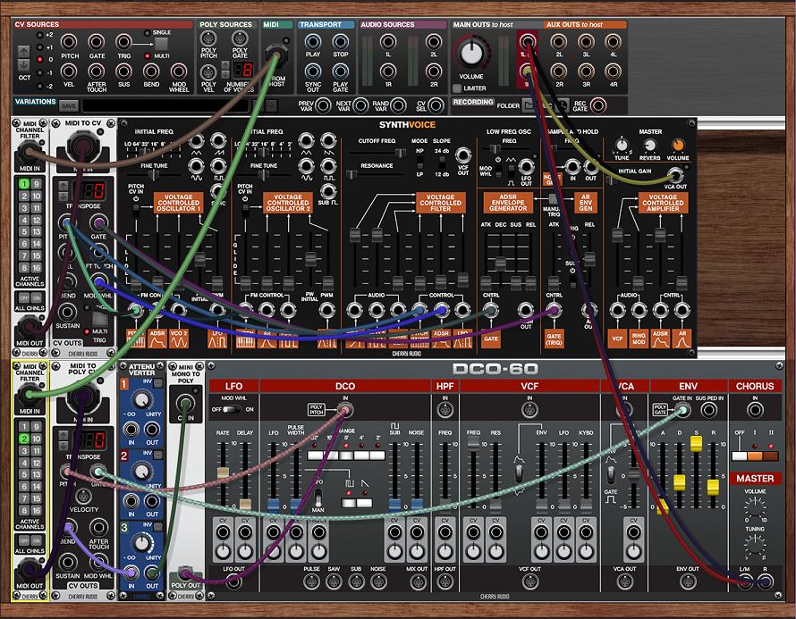Click the Attenuverter channel 3 knob
796x619 pixels.
click(x=142, y=543)
